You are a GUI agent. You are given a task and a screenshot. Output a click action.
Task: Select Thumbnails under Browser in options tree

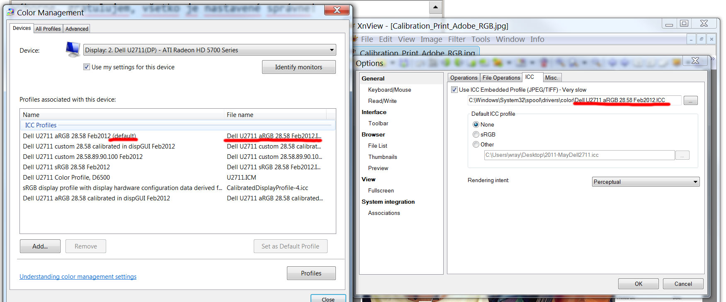[382, 157]
